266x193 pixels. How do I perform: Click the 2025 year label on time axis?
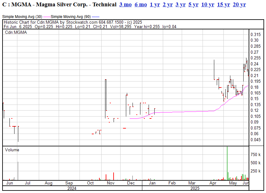pos(195,188)
